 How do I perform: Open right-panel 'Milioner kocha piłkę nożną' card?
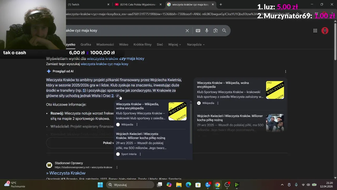pos(230,118)
